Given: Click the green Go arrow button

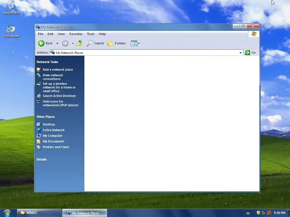Looking at the screenshot, I should coord(248,53).
